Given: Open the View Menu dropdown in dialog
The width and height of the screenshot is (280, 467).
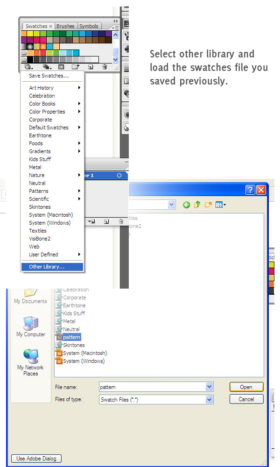Looking at the screenshot, I should tap(221, 205).
